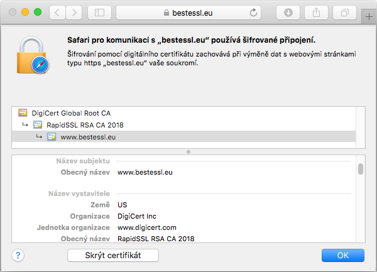The width and height of the screenshot is (377, 272).
Task: Click the large padlock Safari icon
Action: (33, 55)
